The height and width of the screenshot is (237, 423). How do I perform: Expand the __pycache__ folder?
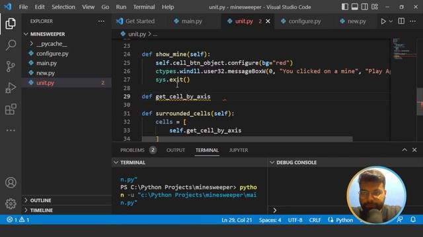[67, 43]
